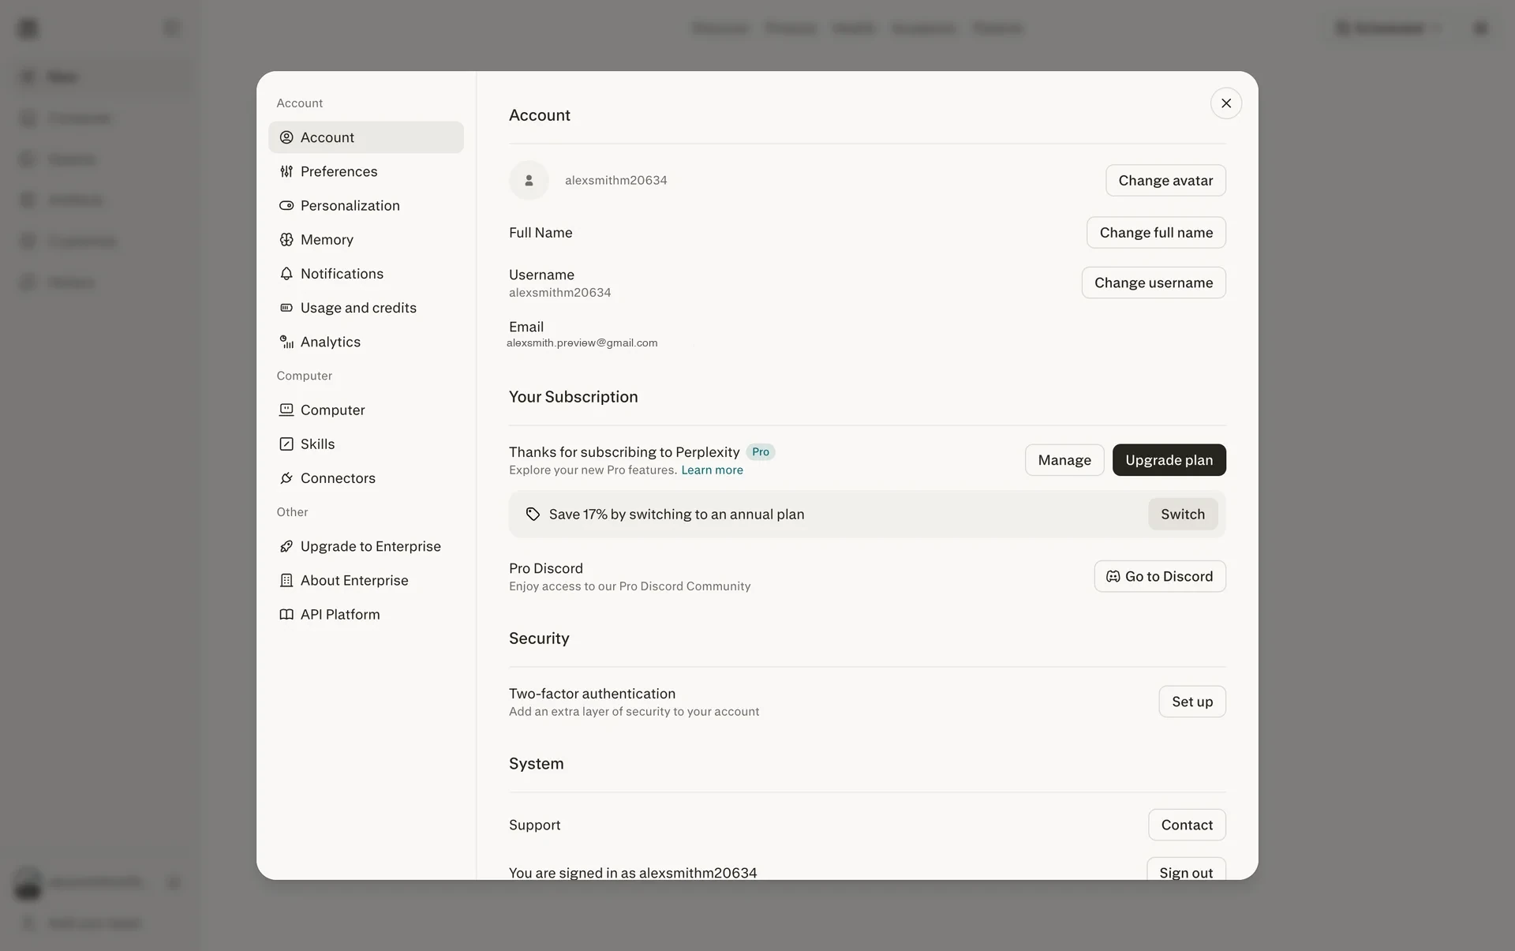This screenshot has height=951, width=1515.
Task: Open API Platform link
Action: click(365, 614)
